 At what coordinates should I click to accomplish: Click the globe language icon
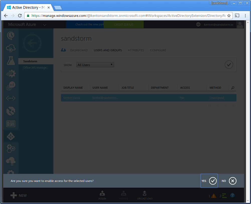198,24
